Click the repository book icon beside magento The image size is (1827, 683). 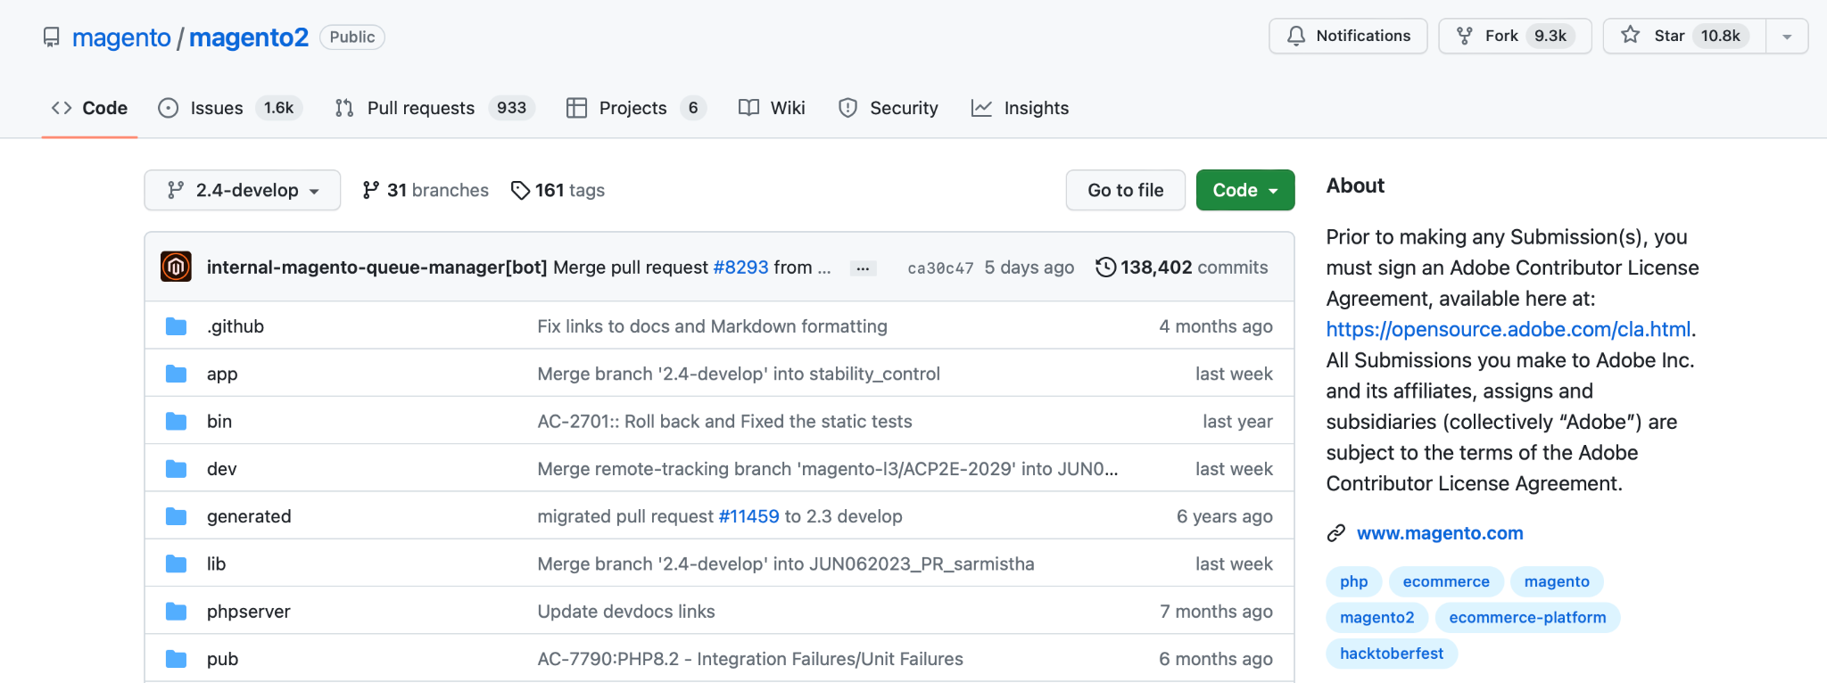pos(52,37)
